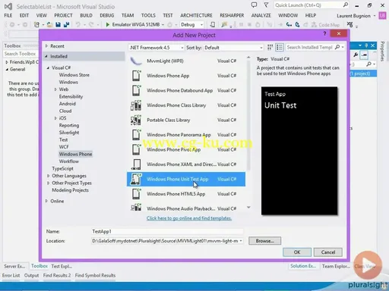Open the Emulator WVGA 512MB dropdown arrow
389x291 pixels.
tap(163, 25)
